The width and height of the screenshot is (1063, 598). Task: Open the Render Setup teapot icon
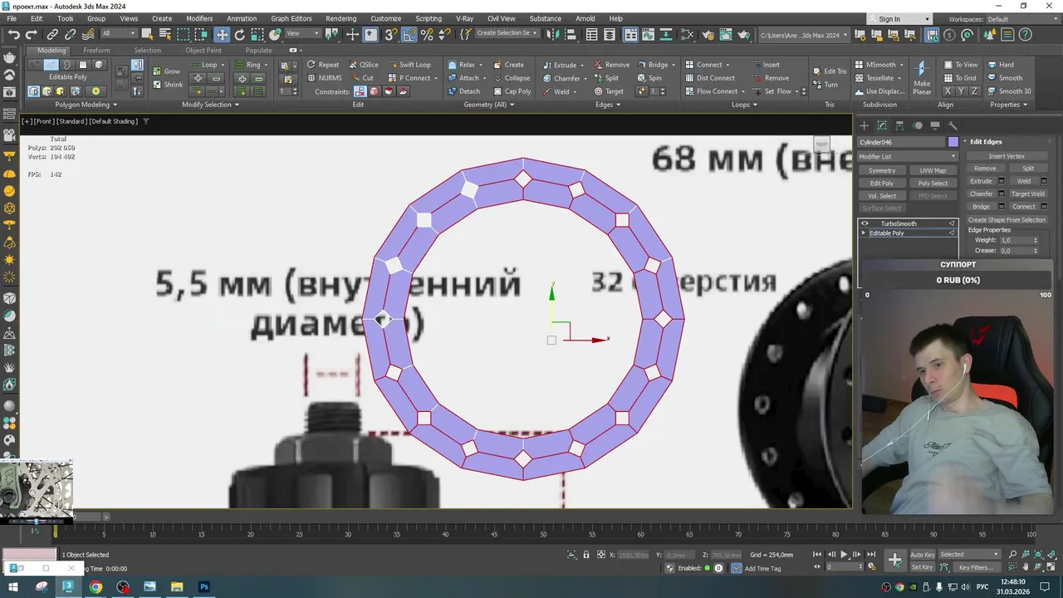click(708, 34)
